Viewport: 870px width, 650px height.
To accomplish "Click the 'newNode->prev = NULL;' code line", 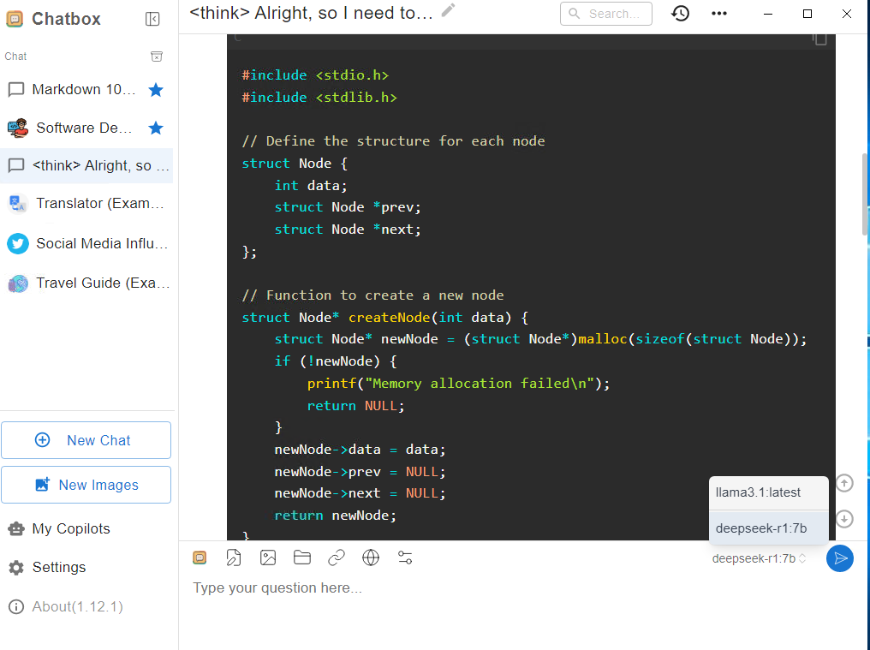I will [x=361, y=472].
